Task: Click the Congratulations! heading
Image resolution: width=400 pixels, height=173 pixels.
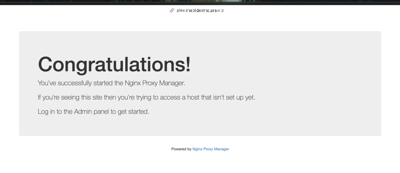Action: 114,65
